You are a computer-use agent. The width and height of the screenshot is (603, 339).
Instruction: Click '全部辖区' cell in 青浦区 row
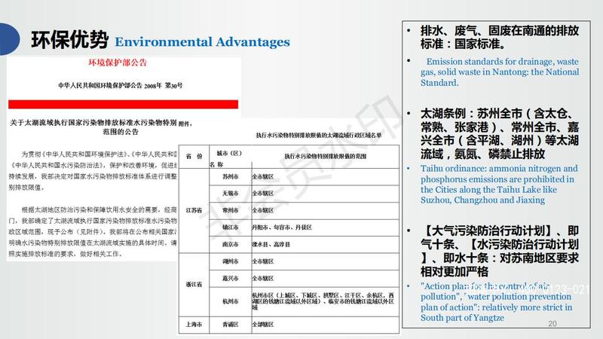[x=325, y=325]
